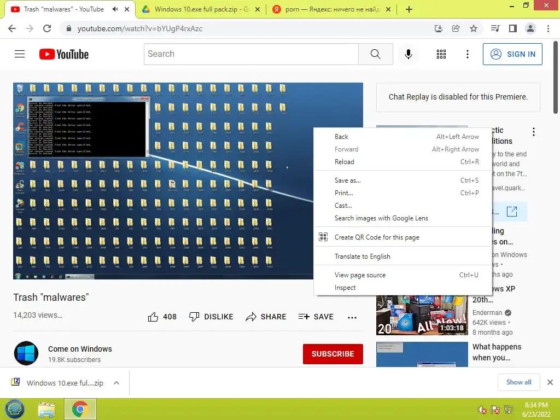Select Save as... in the context menu

coord(403,180)
